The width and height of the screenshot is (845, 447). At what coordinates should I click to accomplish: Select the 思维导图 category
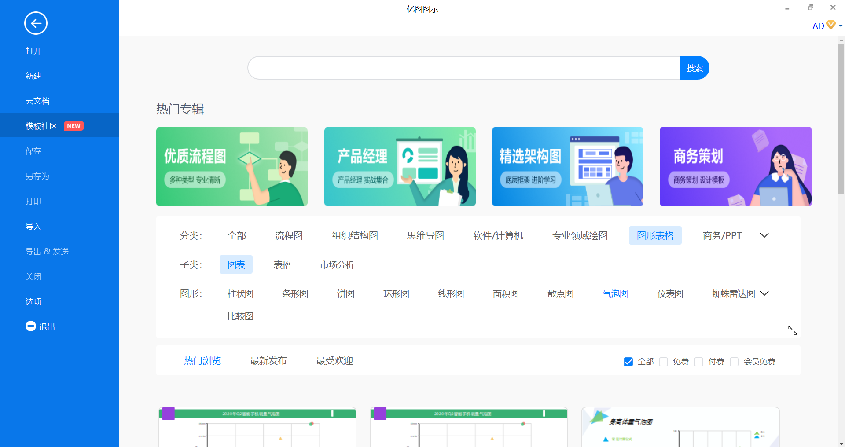(425, 235)
